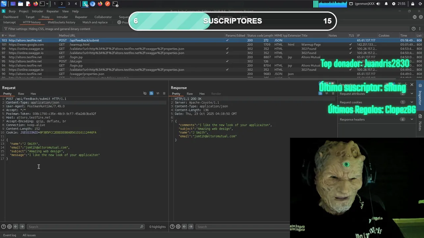Open the Help menu

tap(75, 11)
